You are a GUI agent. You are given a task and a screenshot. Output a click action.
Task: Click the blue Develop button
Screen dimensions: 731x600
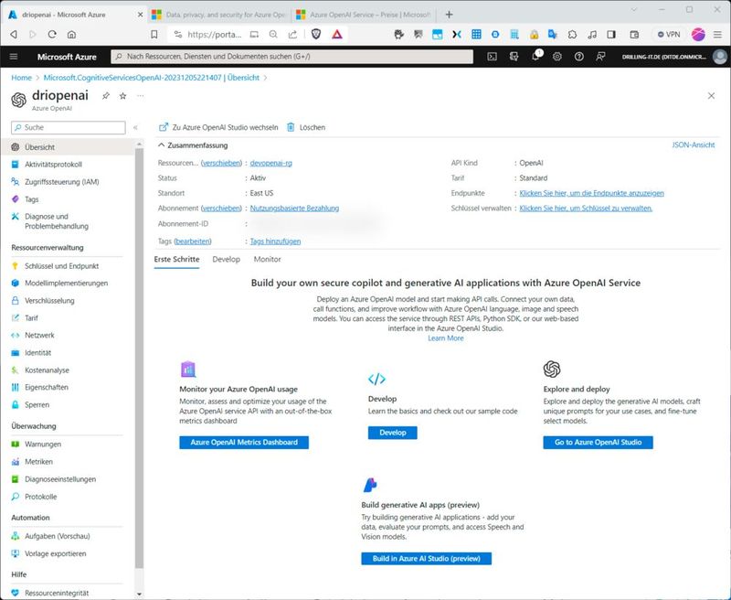pos(393,433)
